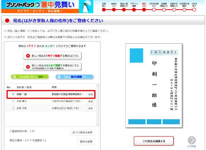The image size is (206, 150).
Task: Click the change font button
Action: 86,142
